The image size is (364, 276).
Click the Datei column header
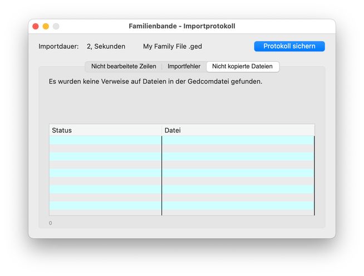click(238, 130)
